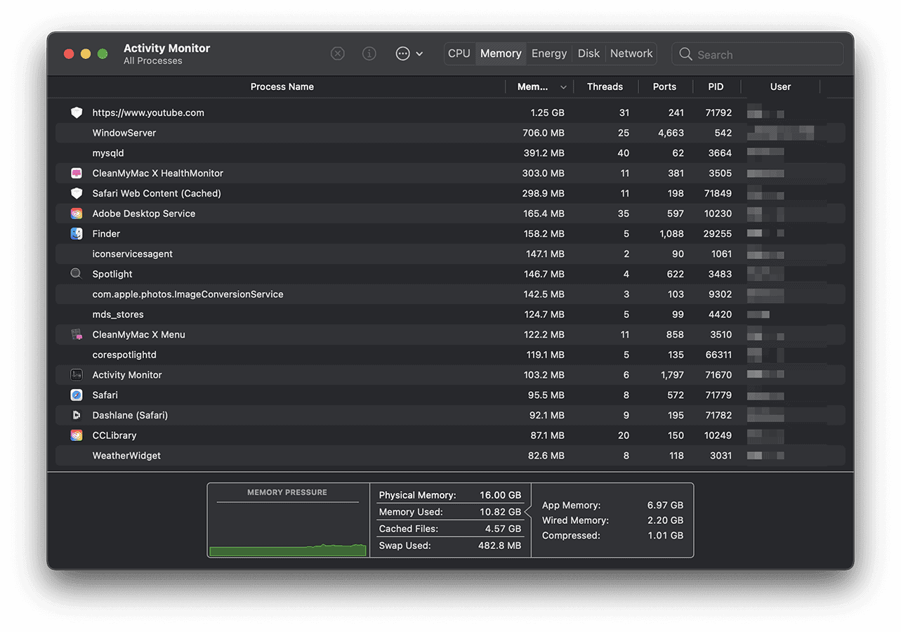The image size is (901, 632).
Task: Click the green zoom window button
Action: coord(103,54)
